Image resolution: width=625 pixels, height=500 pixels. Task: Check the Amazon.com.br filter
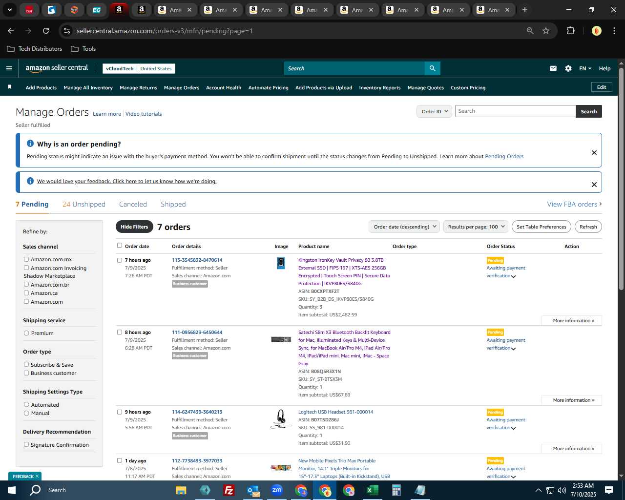[x=26, y=284]
